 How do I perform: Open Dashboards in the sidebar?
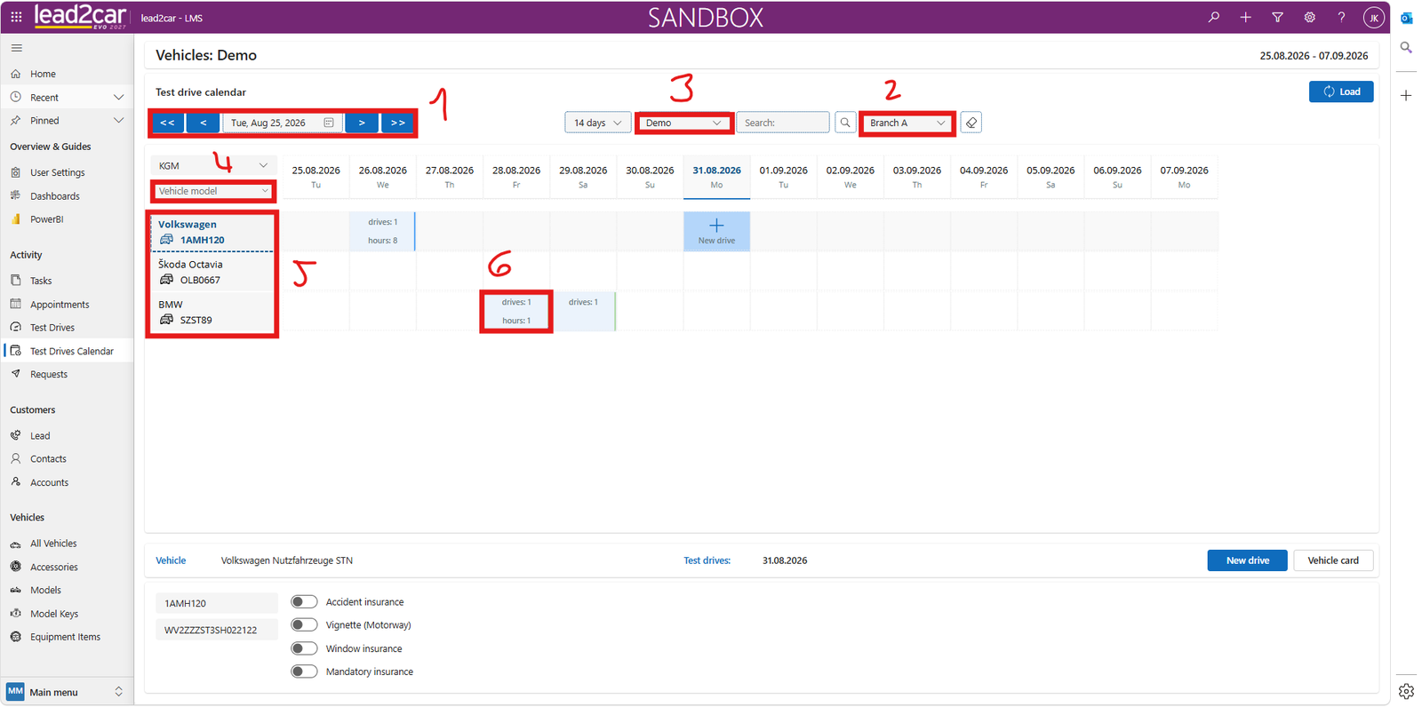54,195
